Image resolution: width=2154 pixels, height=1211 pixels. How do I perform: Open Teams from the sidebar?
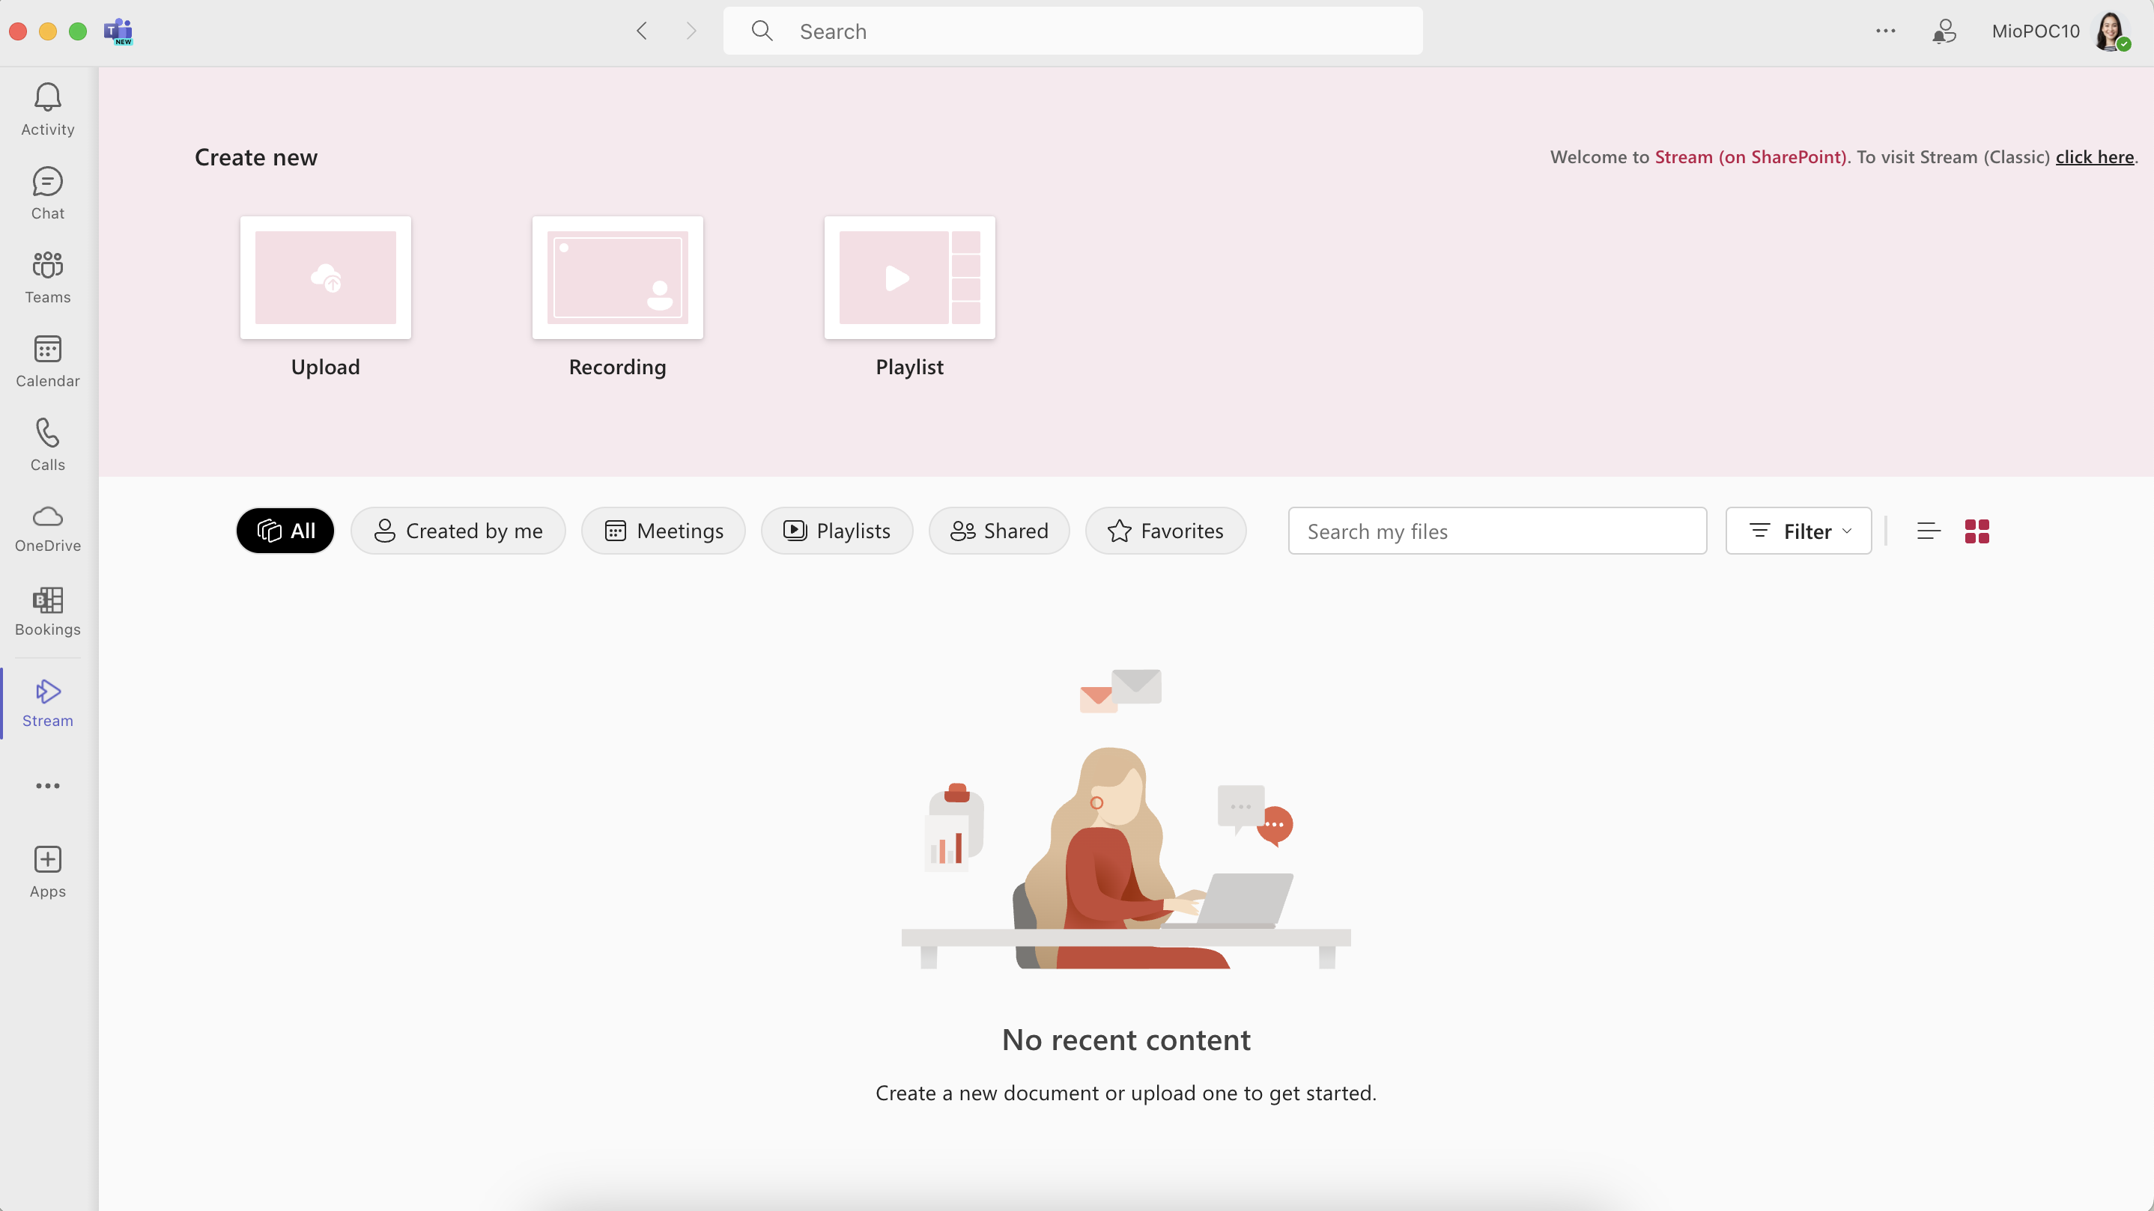(x=47, y=277)
